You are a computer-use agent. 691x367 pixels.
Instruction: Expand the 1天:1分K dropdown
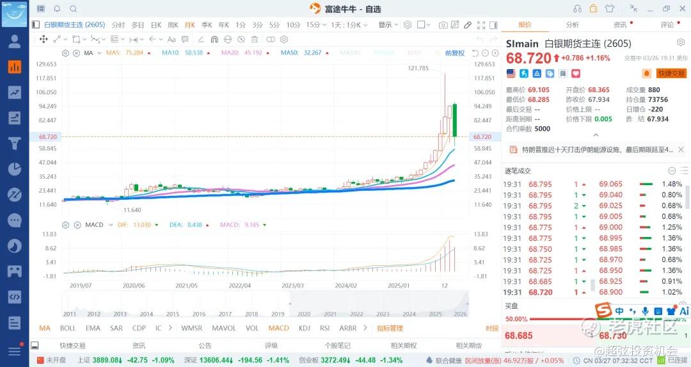[349, 25]
